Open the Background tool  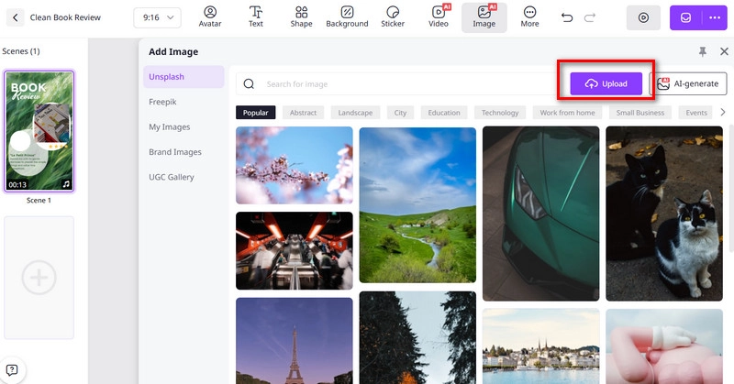point(347,16)
